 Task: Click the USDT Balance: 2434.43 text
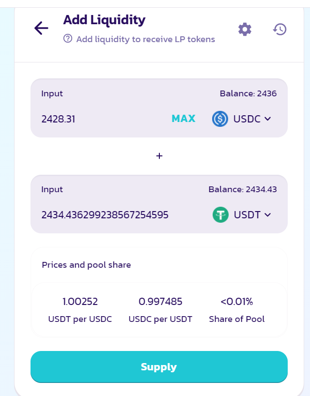243,189
